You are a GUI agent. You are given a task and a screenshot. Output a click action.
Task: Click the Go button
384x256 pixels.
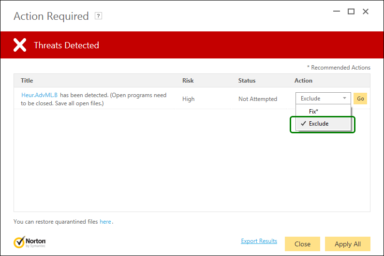(x=360, y=99)
